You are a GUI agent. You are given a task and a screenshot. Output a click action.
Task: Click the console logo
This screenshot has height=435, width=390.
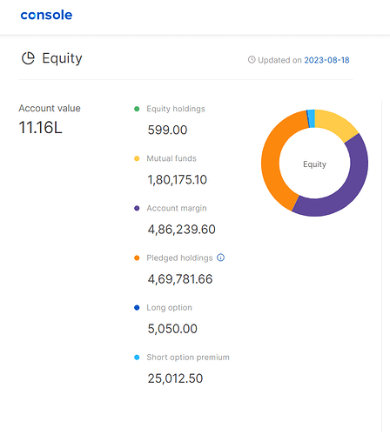[46, 15]
